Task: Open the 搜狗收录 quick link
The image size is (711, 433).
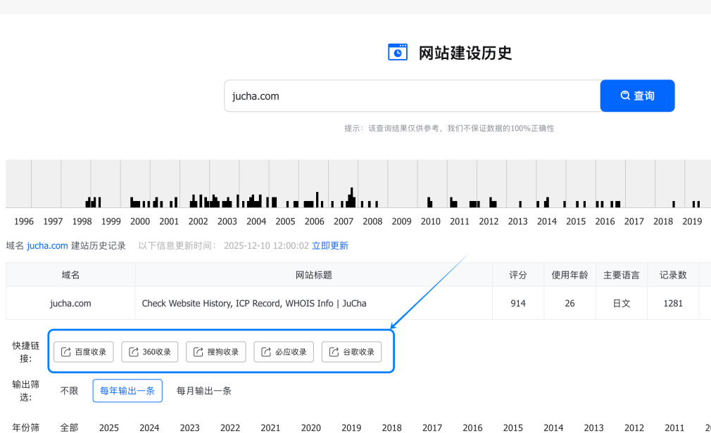Action: click(215, 352)
